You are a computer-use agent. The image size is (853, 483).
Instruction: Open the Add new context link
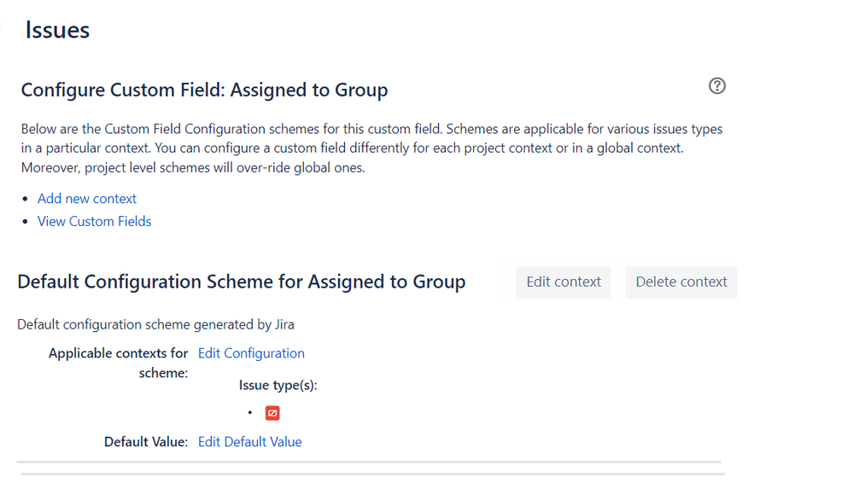point(87,198)
